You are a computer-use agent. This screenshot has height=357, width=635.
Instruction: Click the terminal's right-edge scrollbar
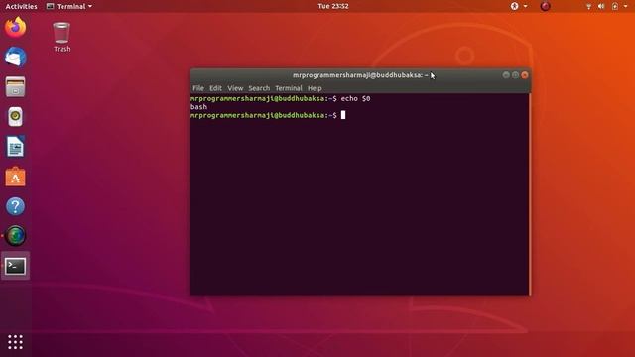pyautogui.click(x=529, y=194)
